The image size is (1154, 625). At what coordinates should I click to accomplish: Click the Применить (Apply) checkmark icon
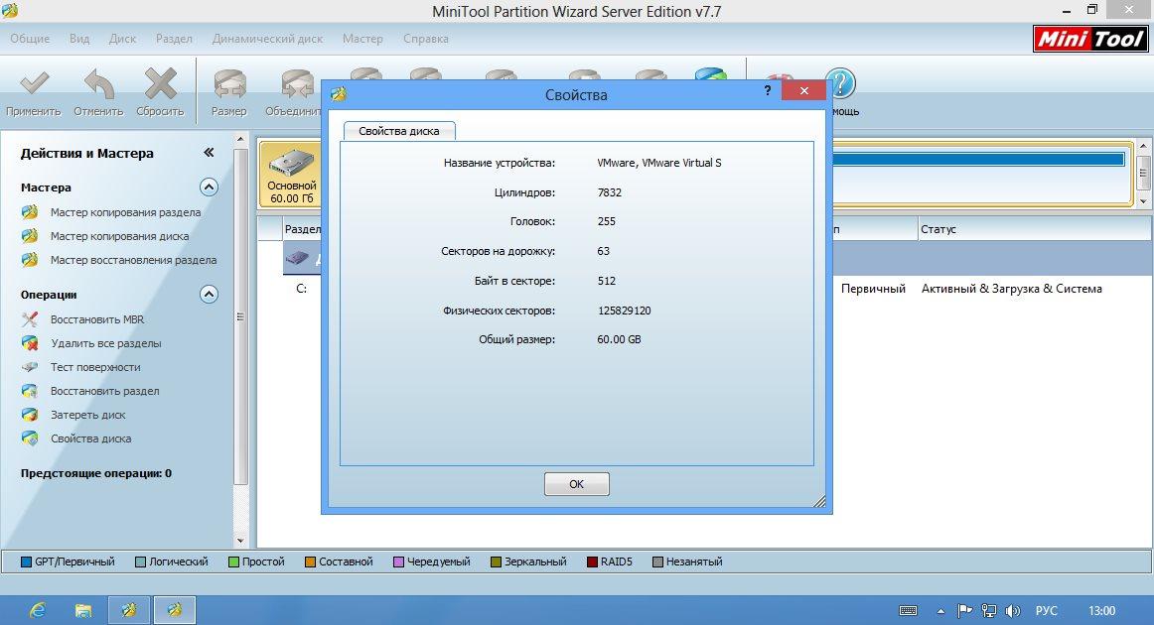tap(34, 83)
